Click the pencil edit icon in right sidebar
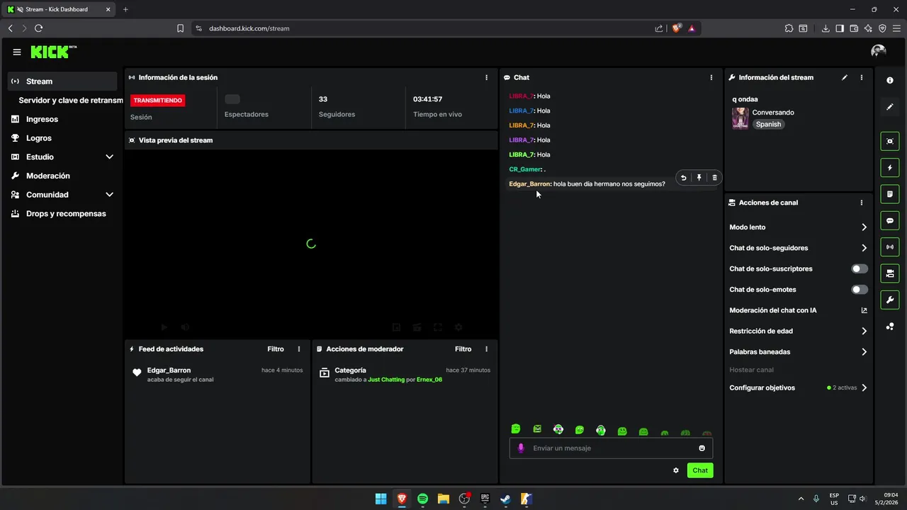The width and height of the screenshot is (907, 510). point(890,107)
